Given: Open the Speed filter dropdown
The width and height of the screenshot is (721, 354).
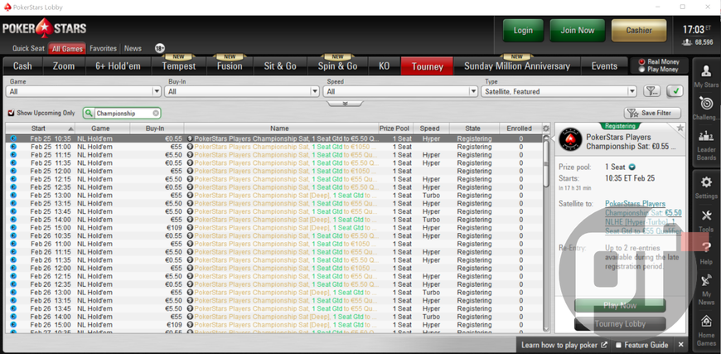Looking at the screenshot, I should [x=401, y=91].
